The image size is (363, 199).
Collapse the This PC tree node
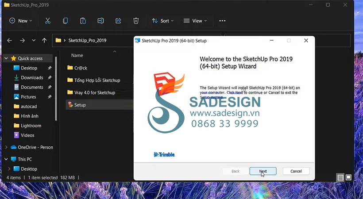[6, 159]
